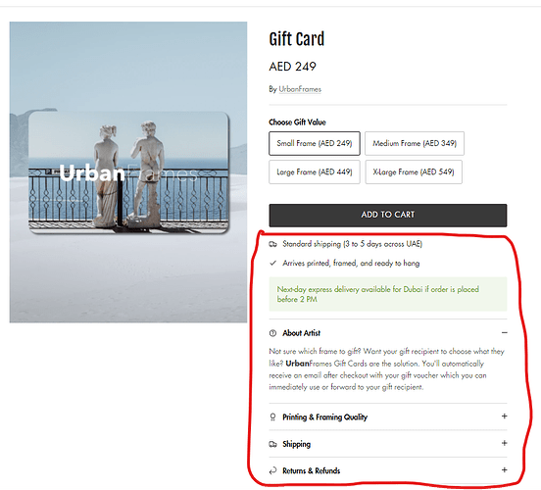Collapse About Artist with minus icon
Image resolution: width=541 pixels, height=490 pixels.
[x=505, y=333]
